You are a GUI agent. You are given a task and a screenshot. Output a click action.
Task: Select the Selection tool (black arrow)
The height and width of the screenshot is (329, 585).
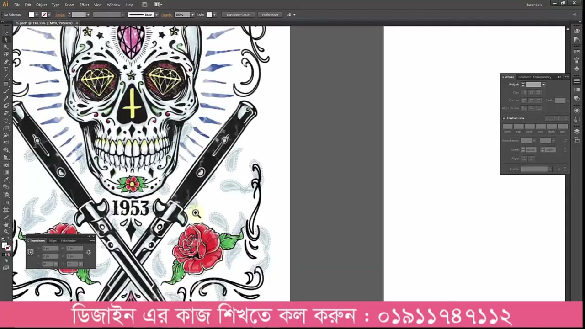pos(6,32)
